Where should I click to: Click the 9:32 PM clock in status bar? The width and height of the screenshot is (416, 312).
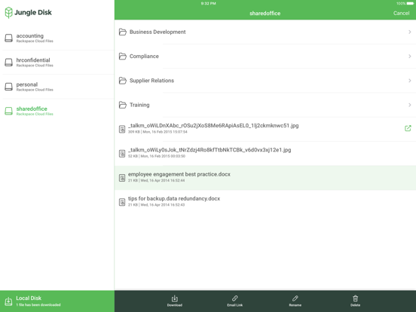[208, 4]
